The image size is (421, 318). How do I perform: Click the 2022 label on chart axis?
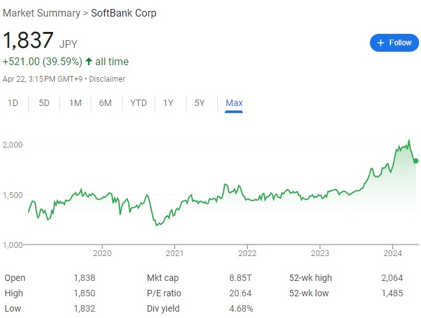point(247,253)
